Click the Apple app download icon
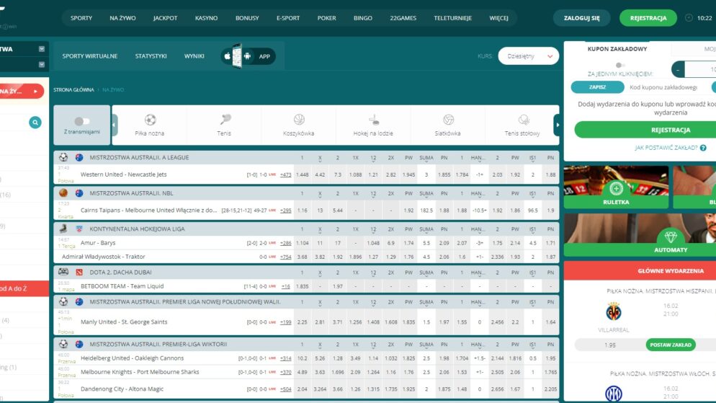The height and width of the screenshot is (403, 716). coord(228,56)
